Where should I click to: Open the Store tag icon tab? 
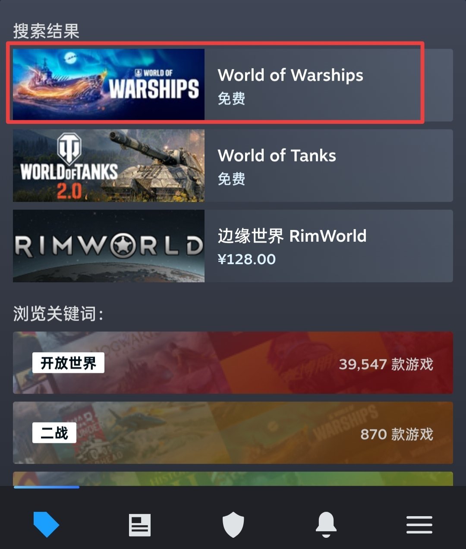pos(46,524)
